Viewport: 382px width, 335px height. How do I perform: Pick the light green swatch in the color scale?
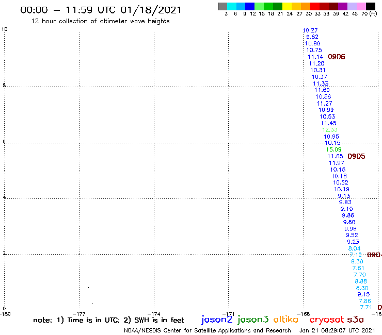point(260,6)
